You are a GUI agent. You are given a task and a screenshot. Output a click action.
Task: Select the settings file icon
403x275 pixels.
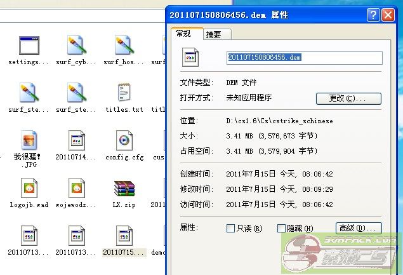pos(29,46)
